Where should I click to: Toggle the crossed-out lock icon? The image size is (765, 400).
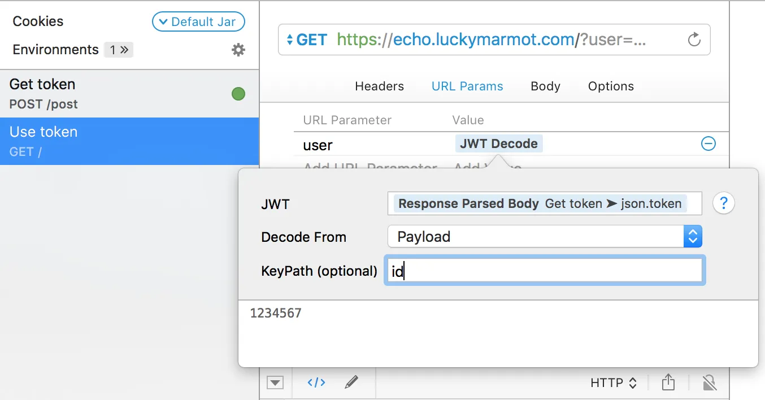(x=710, y=382)
